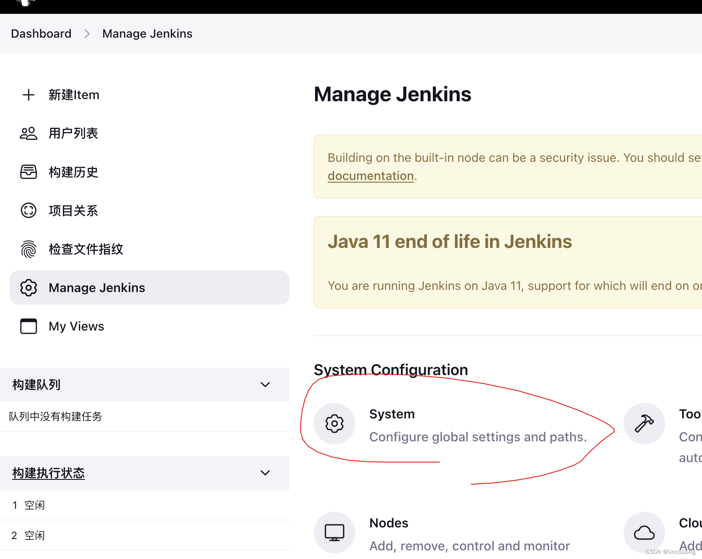Click the fingerprint icon for 检查文件指纹

29,249
